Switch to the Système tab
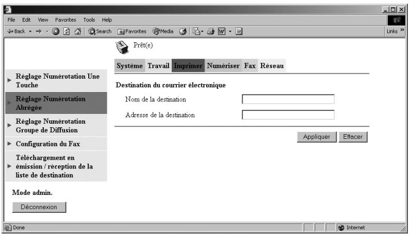 [x=129, y=65]
